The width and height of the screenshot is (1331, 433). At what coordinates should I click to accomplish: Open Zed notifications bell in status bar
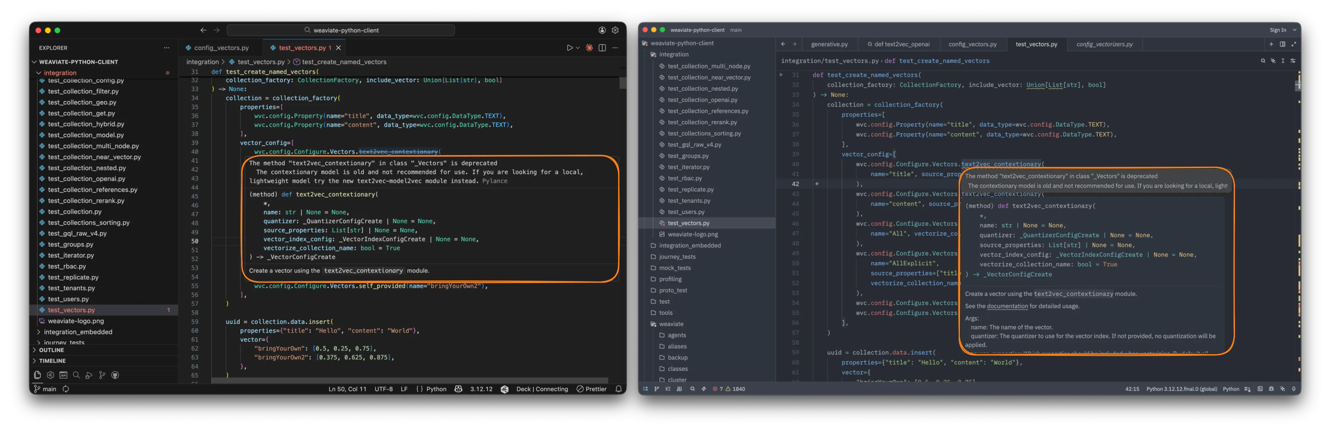[x=1293, y=389]
